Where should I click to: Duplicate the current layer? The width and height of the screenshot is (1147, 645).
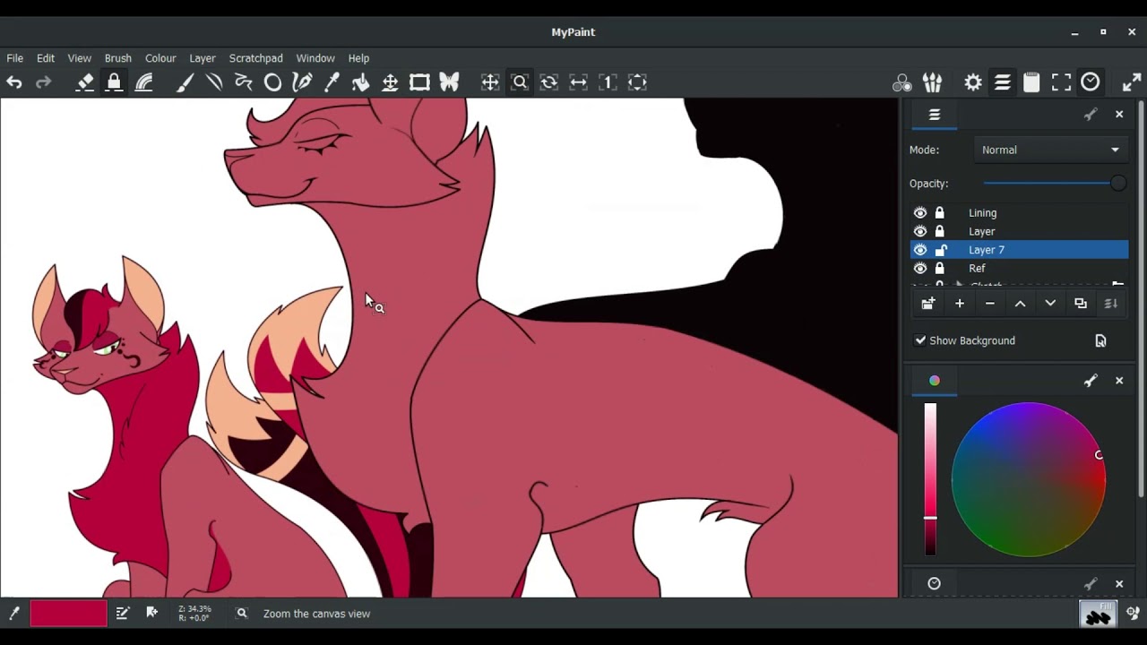click(x=1081, y=304)
